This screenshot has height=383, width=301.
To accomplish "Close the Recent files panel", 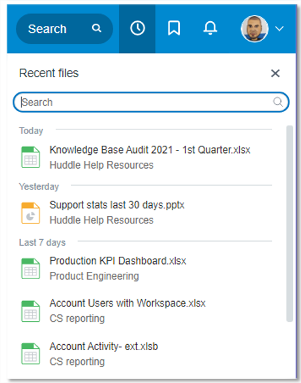I will pyautogui.click(x=275, y=73).
